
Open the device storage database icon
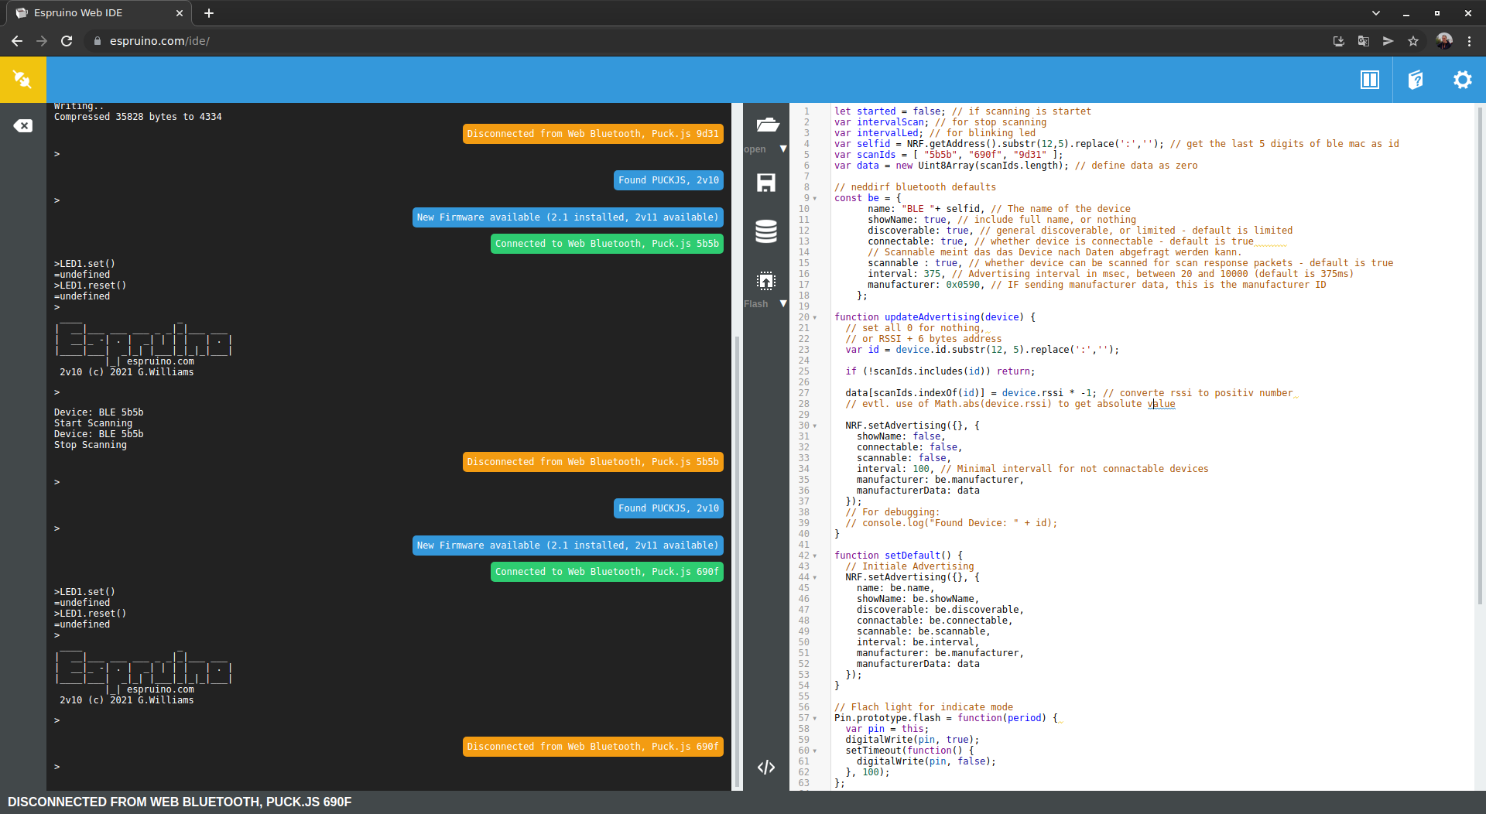(x=766, y=231)
